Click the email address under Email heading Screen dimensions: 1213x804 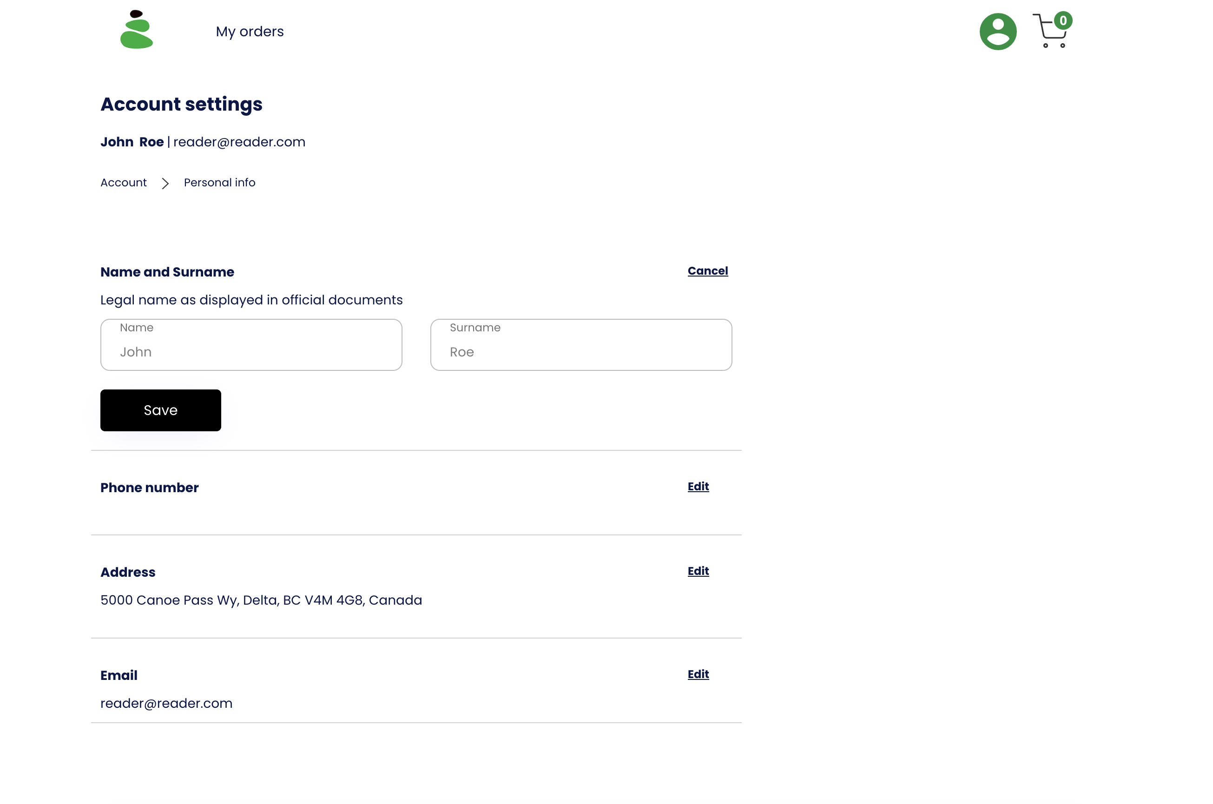pos(166,704)
